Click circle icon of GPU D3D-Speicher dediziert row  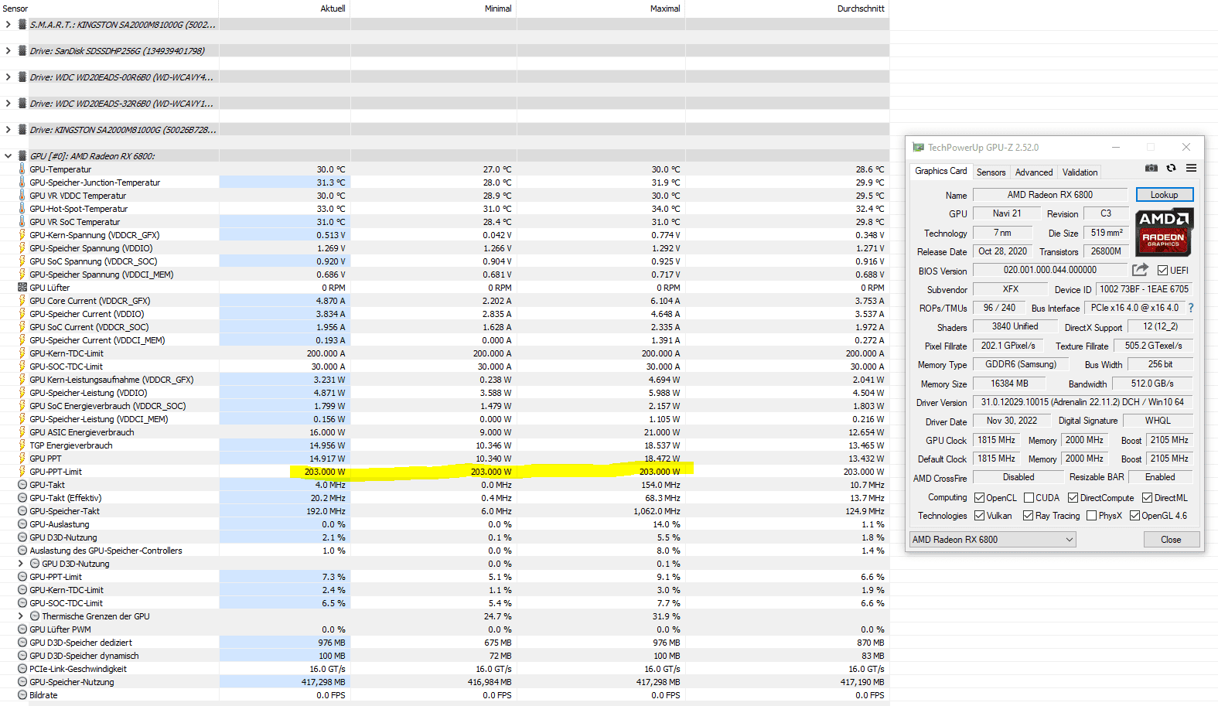(x=22, y=643)
